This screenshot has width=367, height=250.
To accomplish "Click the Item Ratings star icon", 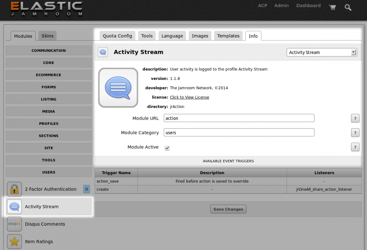I will click(14, 241).
